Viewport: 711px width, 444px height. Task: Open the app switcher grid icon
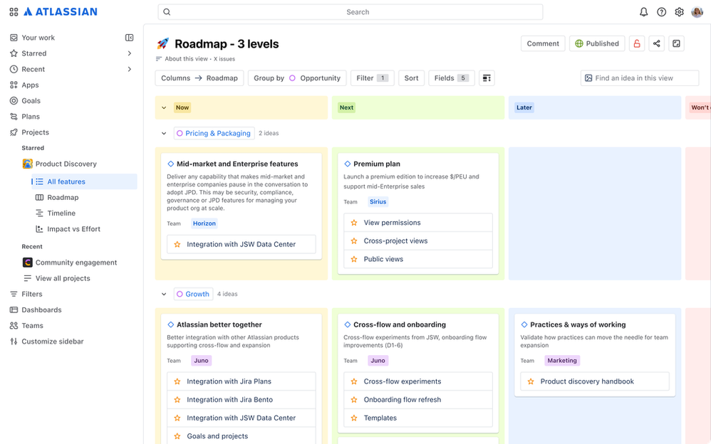(14, 12)
